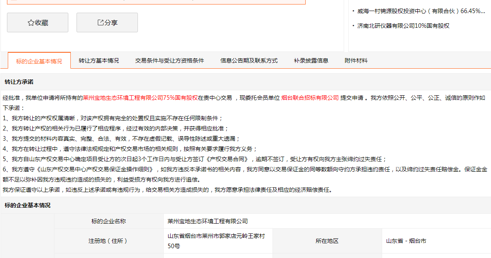Click the 转让方承诺 section heading
The height and width of the screenshot is (258, 491).
click(x=19, y=82)
